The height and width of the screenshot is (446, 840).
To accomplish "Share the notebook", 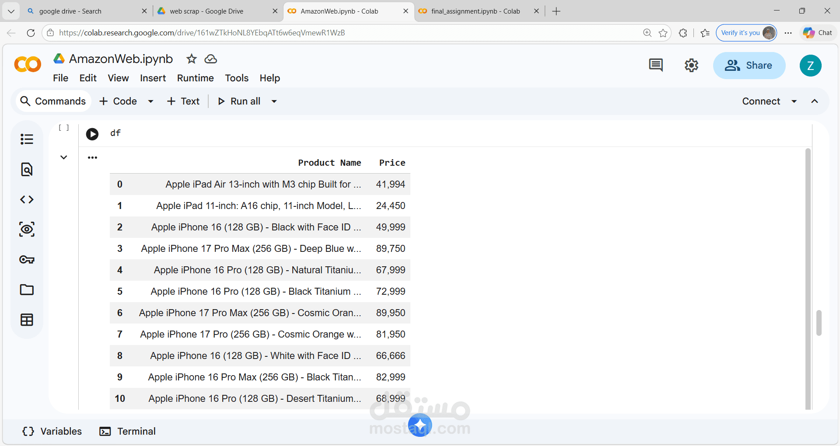I will pos(749,66).
